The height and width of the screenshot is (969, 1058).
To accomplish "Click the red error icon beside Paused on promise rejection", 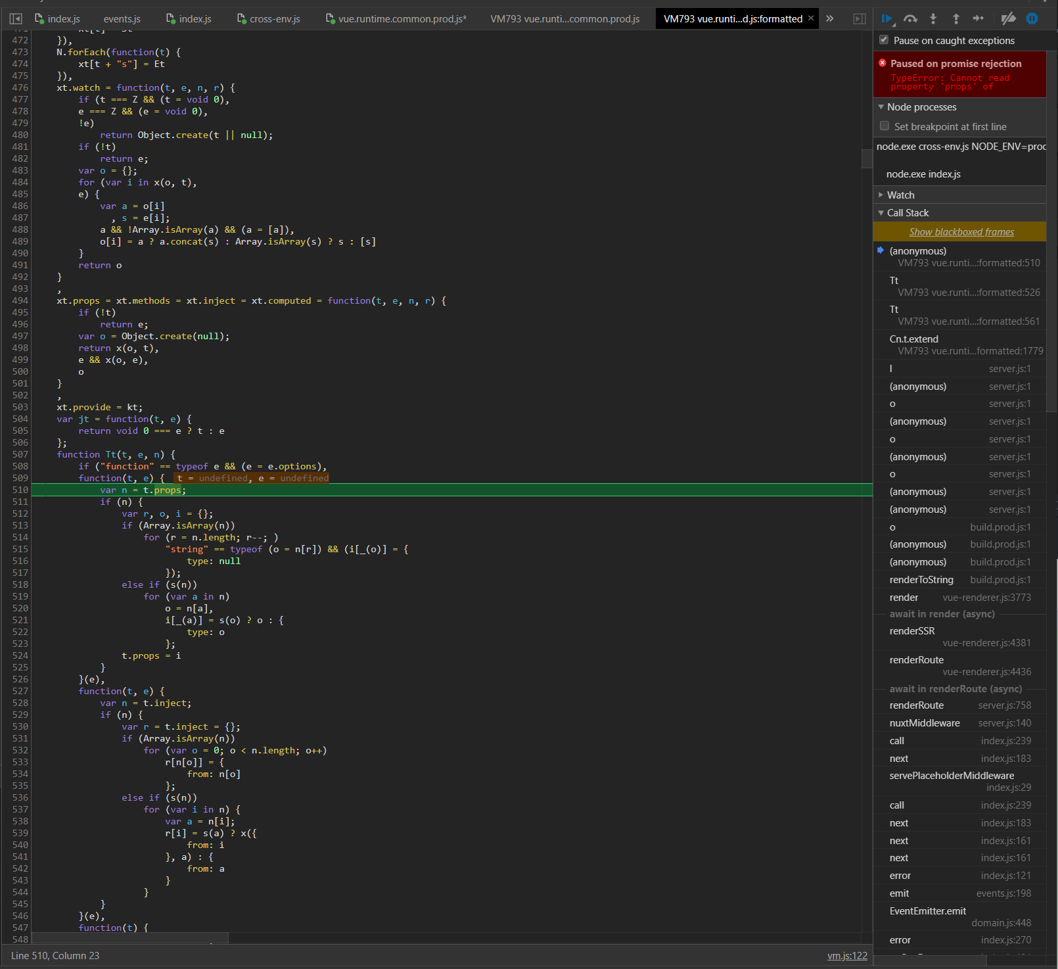I will pyautogui.click(x=883, y=63).
